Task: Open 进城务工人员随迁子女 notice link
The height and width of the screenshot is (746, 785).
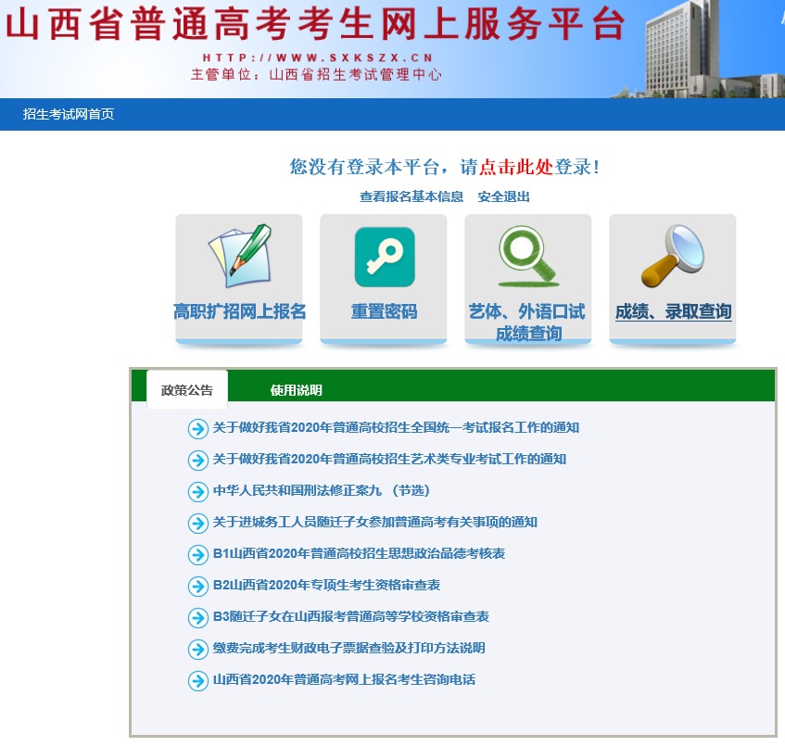Action: [x=375, y=523]
